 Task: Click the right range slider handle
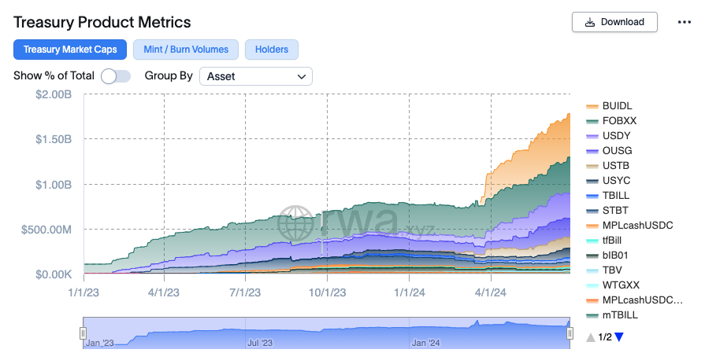[x=569, y=333]
